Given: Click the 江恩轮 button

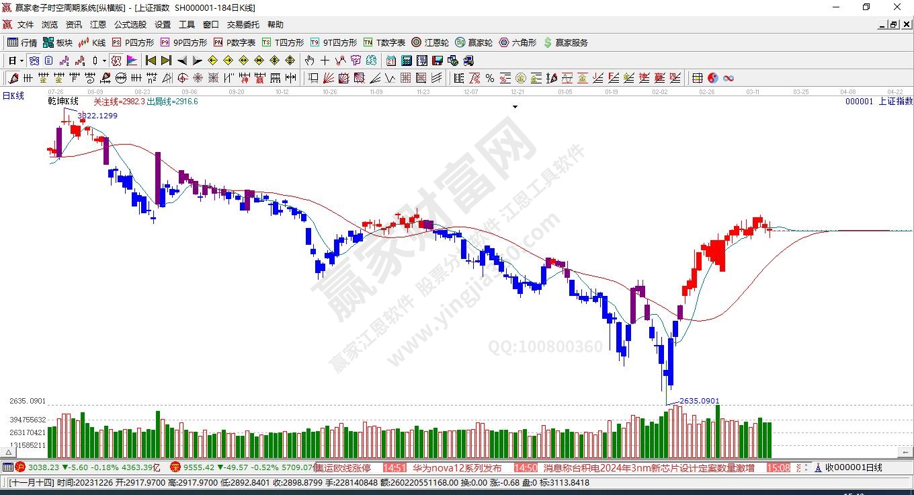Looking at the screenshot, I should (x=430, y=42).
